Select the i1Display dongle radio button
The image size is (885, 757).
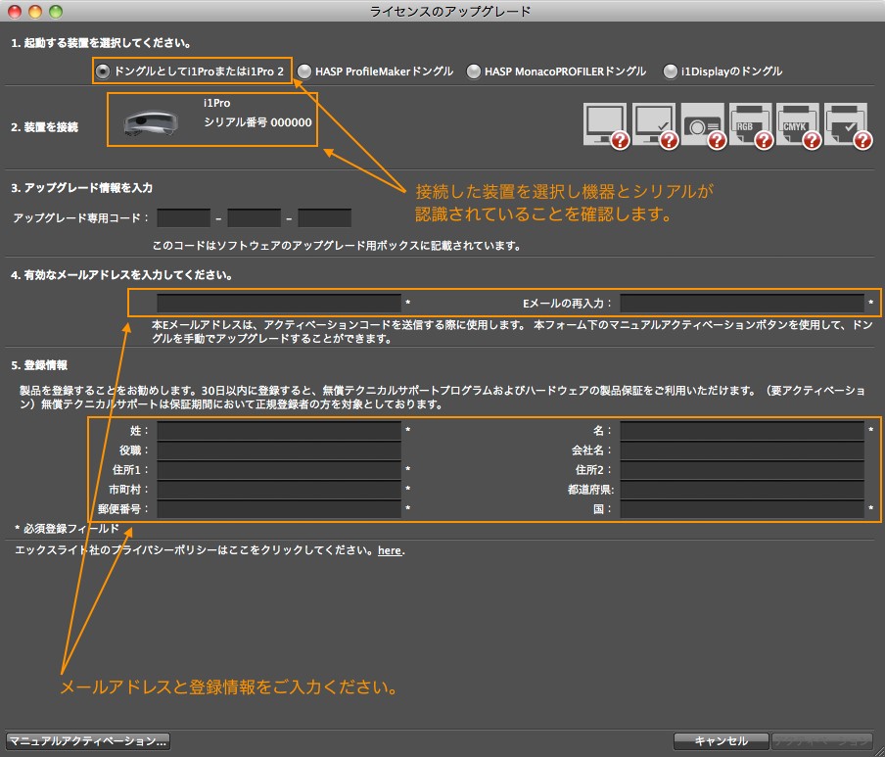coord(671,71)
